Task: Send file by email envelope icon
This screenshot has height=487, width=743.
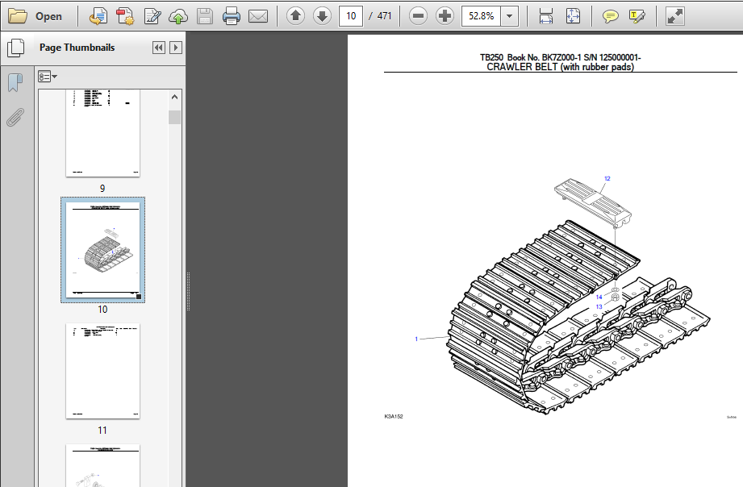Action: [258, 16]
